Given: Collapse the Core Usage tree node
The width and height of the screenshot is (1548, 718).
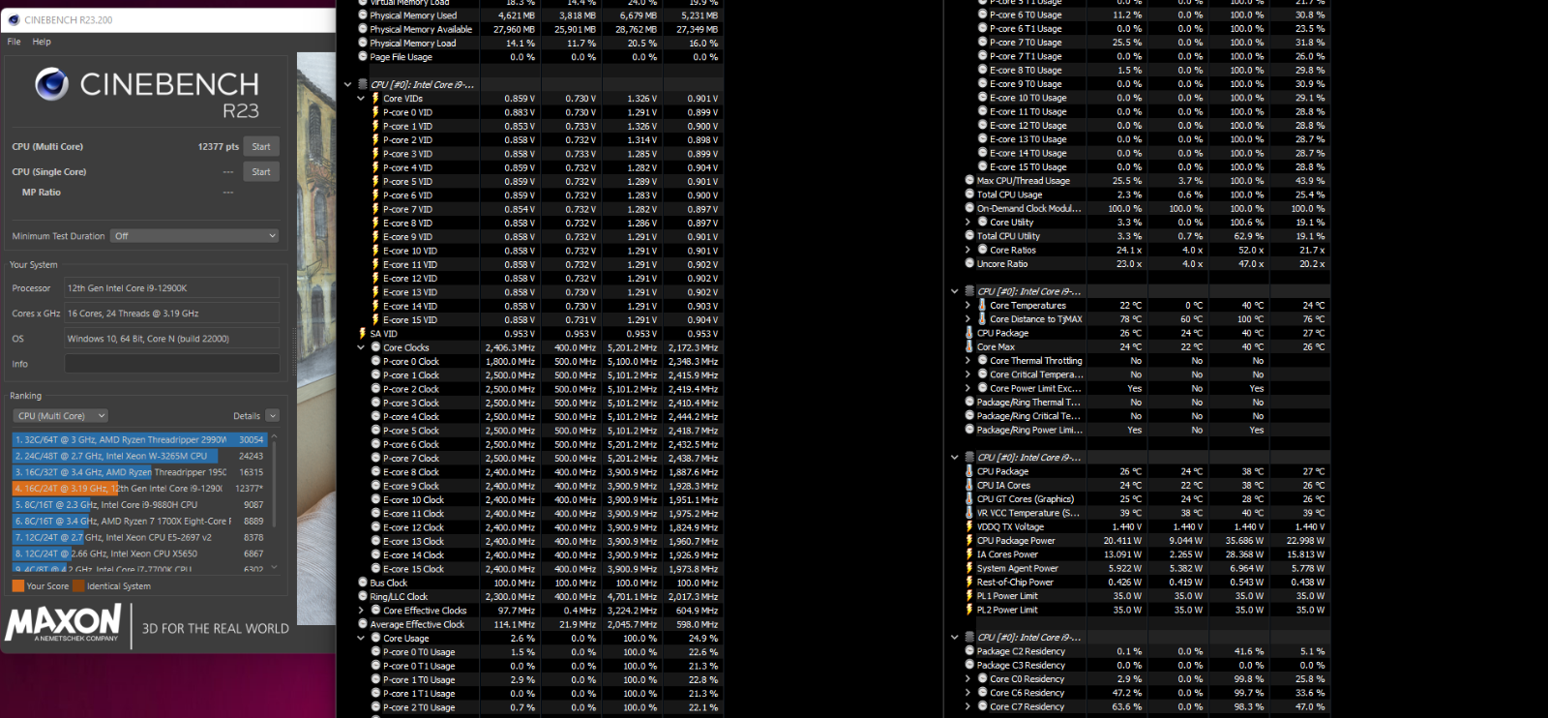Looking at the screenshot, I should (x=361, y=638).
